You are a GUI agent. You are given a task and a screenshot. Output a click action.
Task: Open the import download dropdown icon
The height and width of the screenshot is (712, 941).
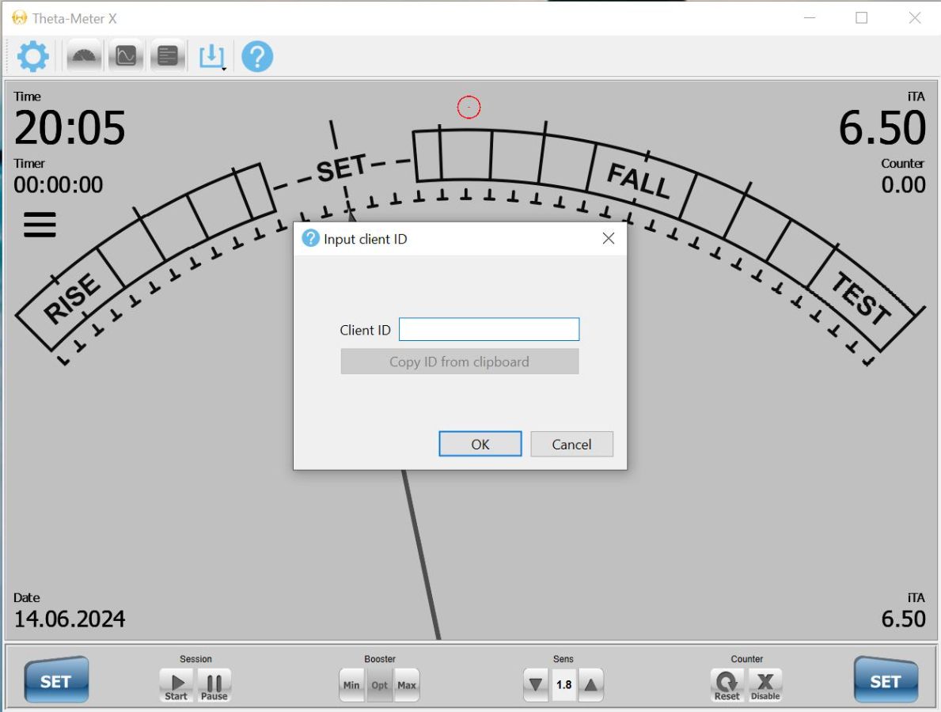(212, 56)
